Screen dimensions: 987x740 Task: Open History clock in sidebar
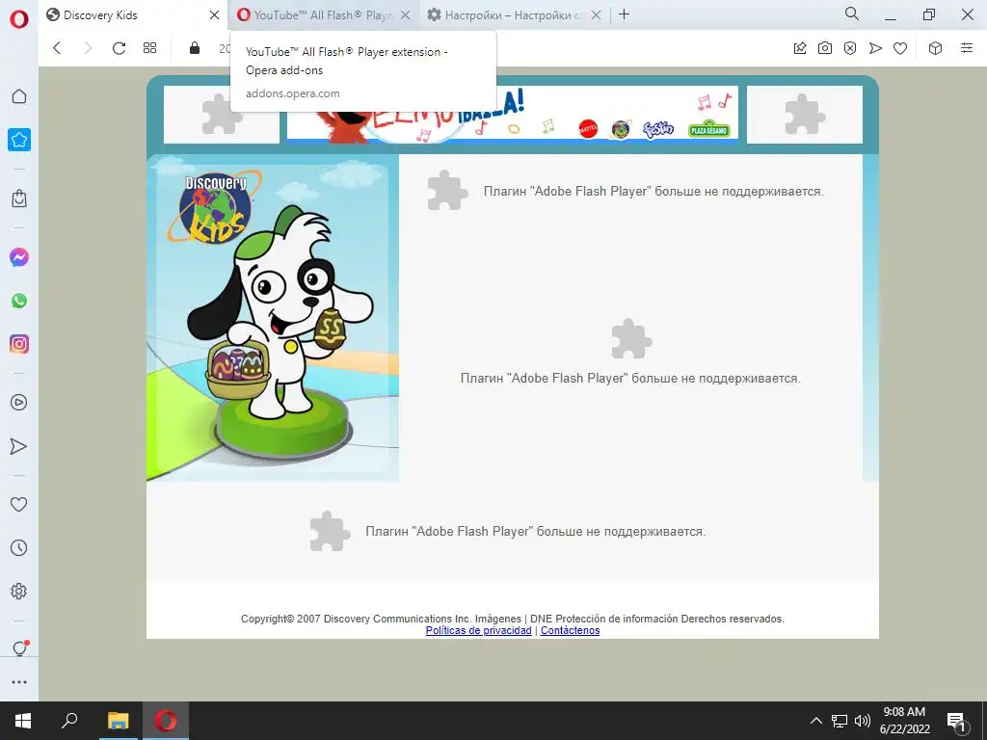coord(19,548)
